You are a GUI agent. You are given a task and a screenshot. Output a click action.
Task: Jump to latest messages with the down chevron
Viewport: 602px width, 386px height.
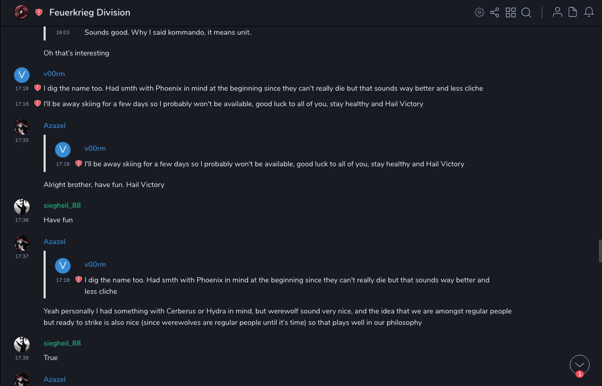pos(580,365)
